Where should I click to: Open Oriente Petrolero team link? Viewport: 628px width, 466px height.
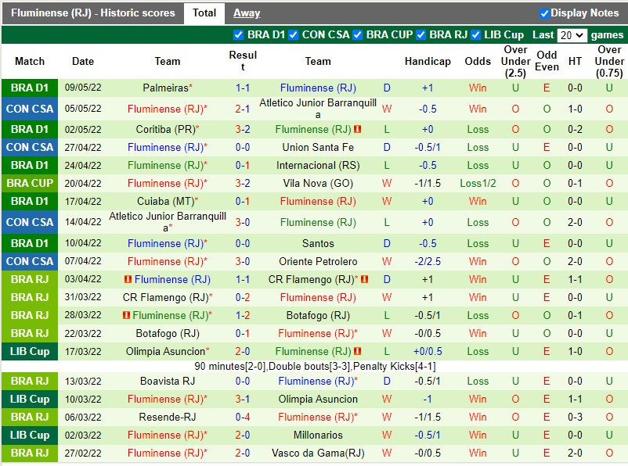coord(318,261)
